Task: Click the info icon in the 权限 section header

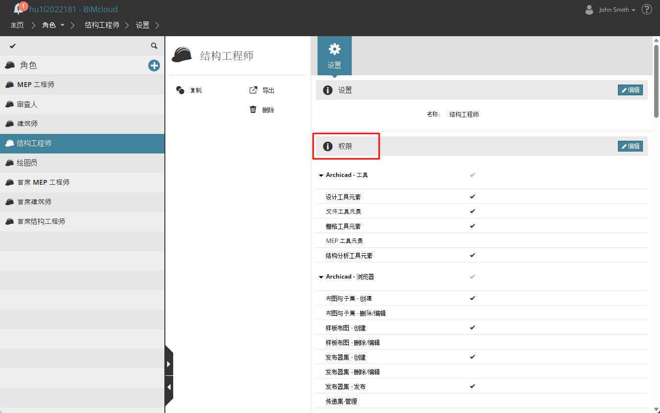Action: (x=328, y=146)
